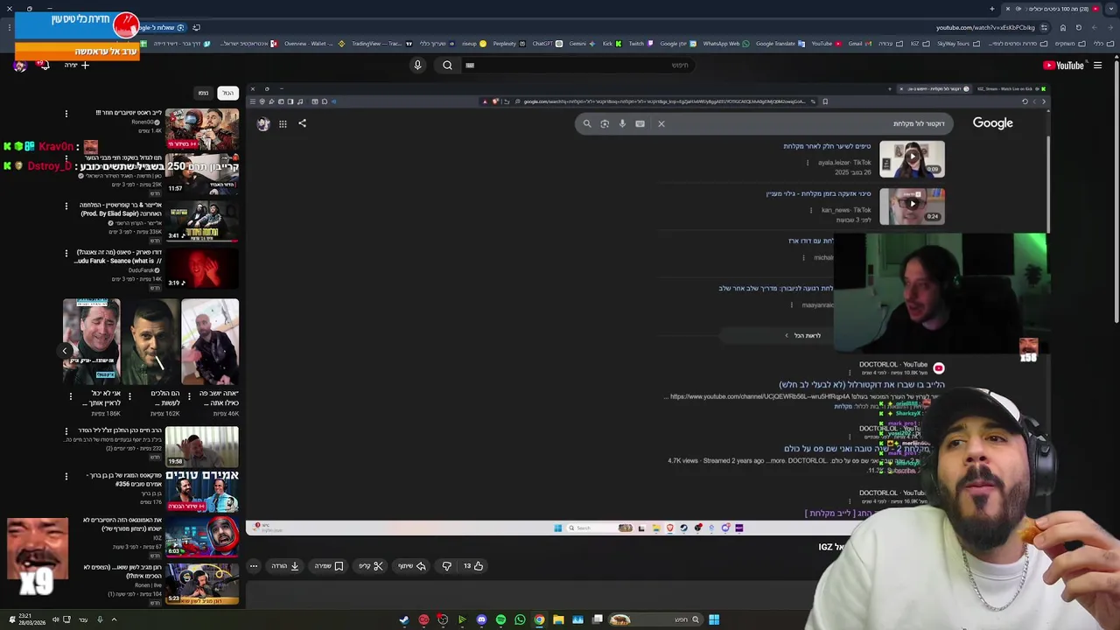1120x630 pixels.
Task: Open options menu for 19:58 video
Action: tap(66, 430)
